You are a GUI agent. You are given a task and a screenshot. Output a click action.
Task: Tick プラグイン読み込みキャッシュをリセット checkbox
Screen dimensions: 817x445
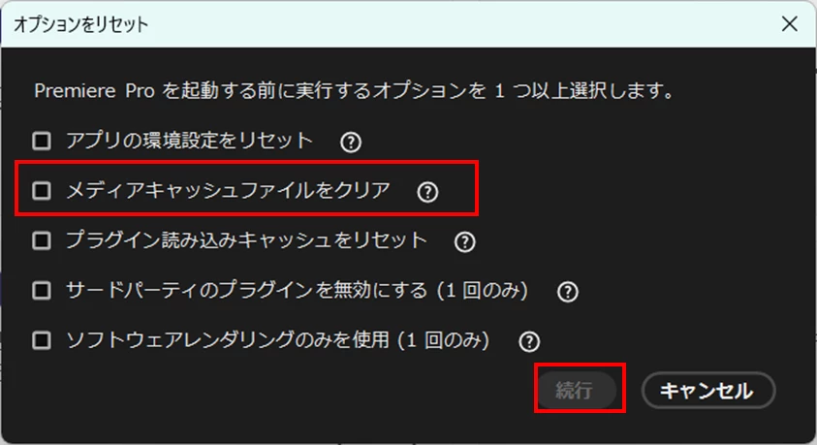(x=42, y=240)
